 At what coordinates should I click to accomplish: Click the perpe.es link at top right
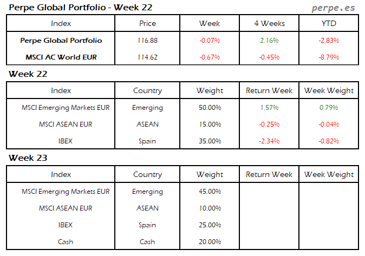(x=335, y=8)
